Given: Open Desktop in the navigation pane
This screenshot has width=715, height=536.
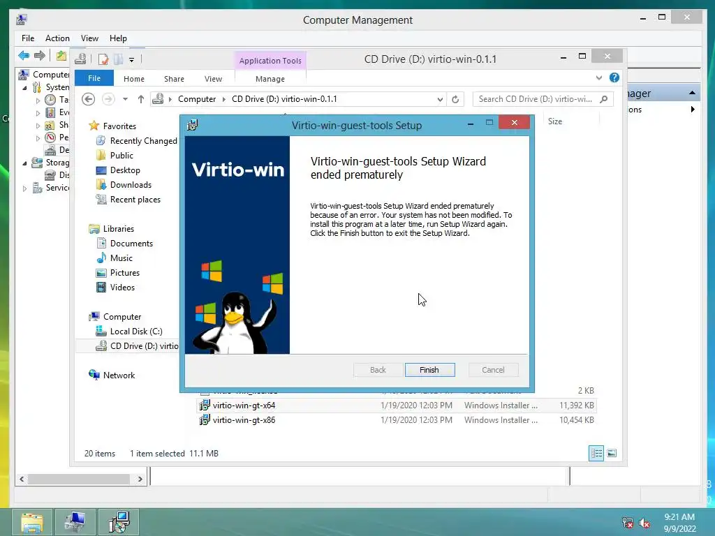Looking at the screenshot, I should [118, 170].
